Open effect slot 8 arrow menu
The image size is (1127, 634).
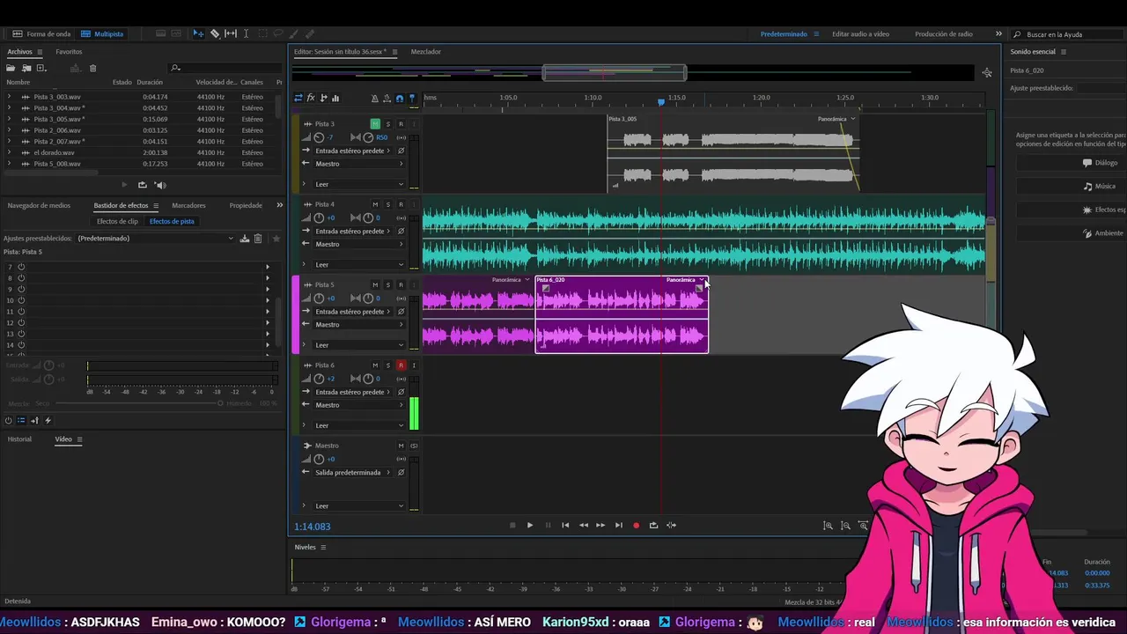point(268,278)
